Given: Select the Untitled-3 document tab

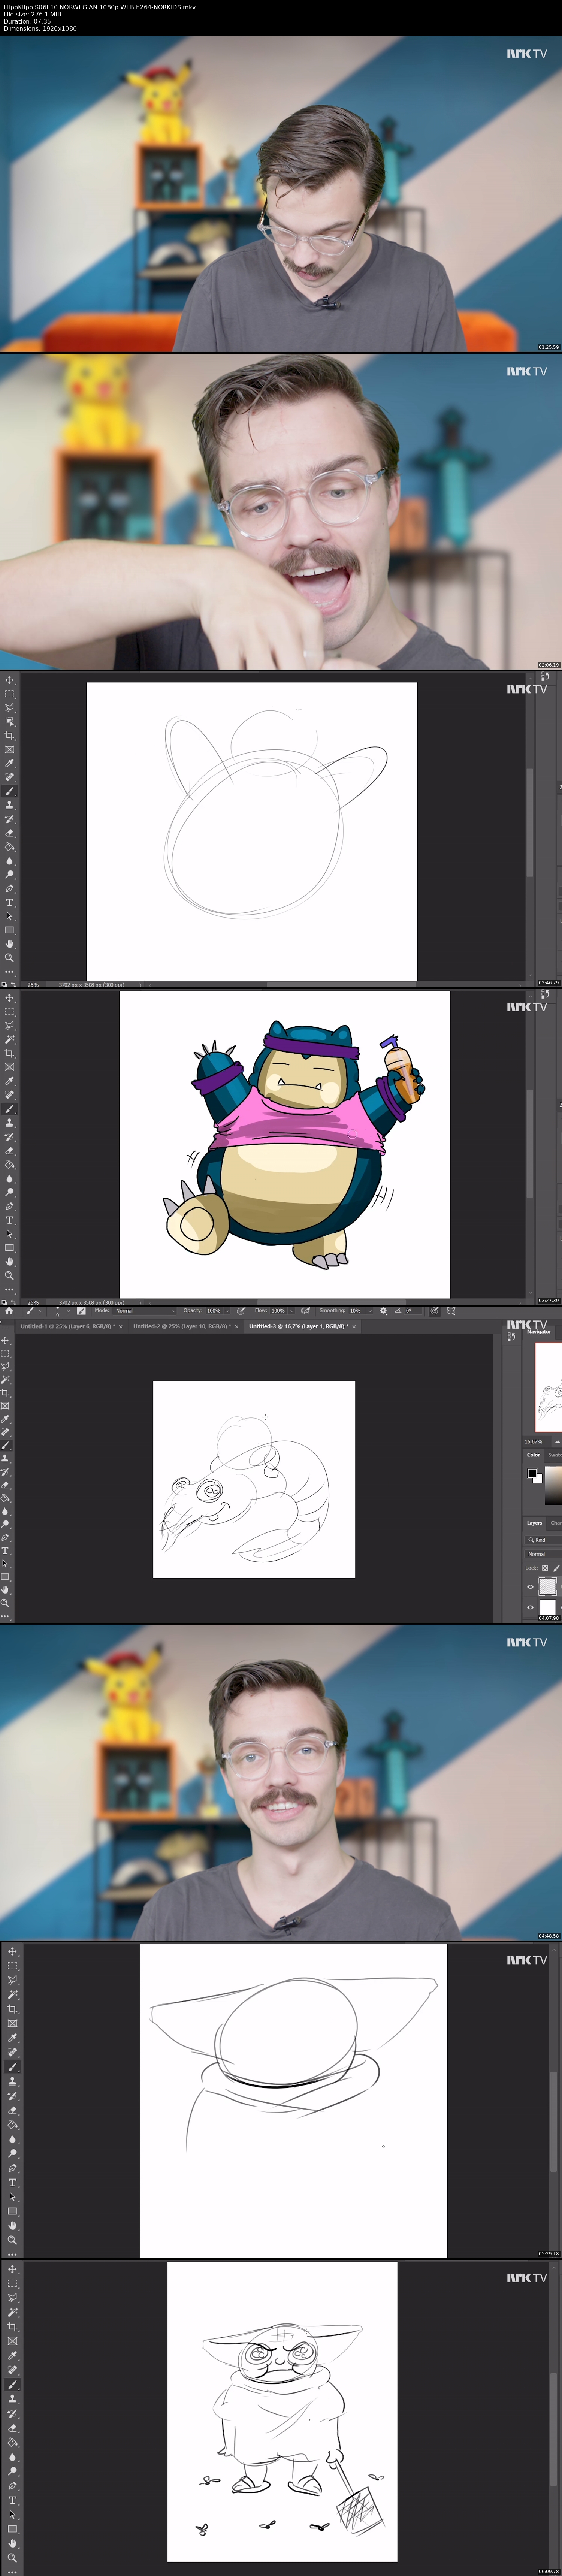Looking at the screenshot, I should coord(299,1326).
